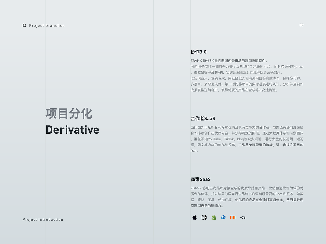Click the Nintendo Switch logo icon
Image resolution: width=326 pixels, height=244 pixels.
[x=204, y=217]
